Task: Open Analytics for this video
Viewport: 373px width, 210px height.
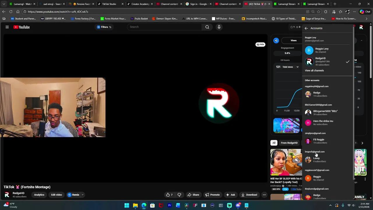Action: click(x=39, y=195)
